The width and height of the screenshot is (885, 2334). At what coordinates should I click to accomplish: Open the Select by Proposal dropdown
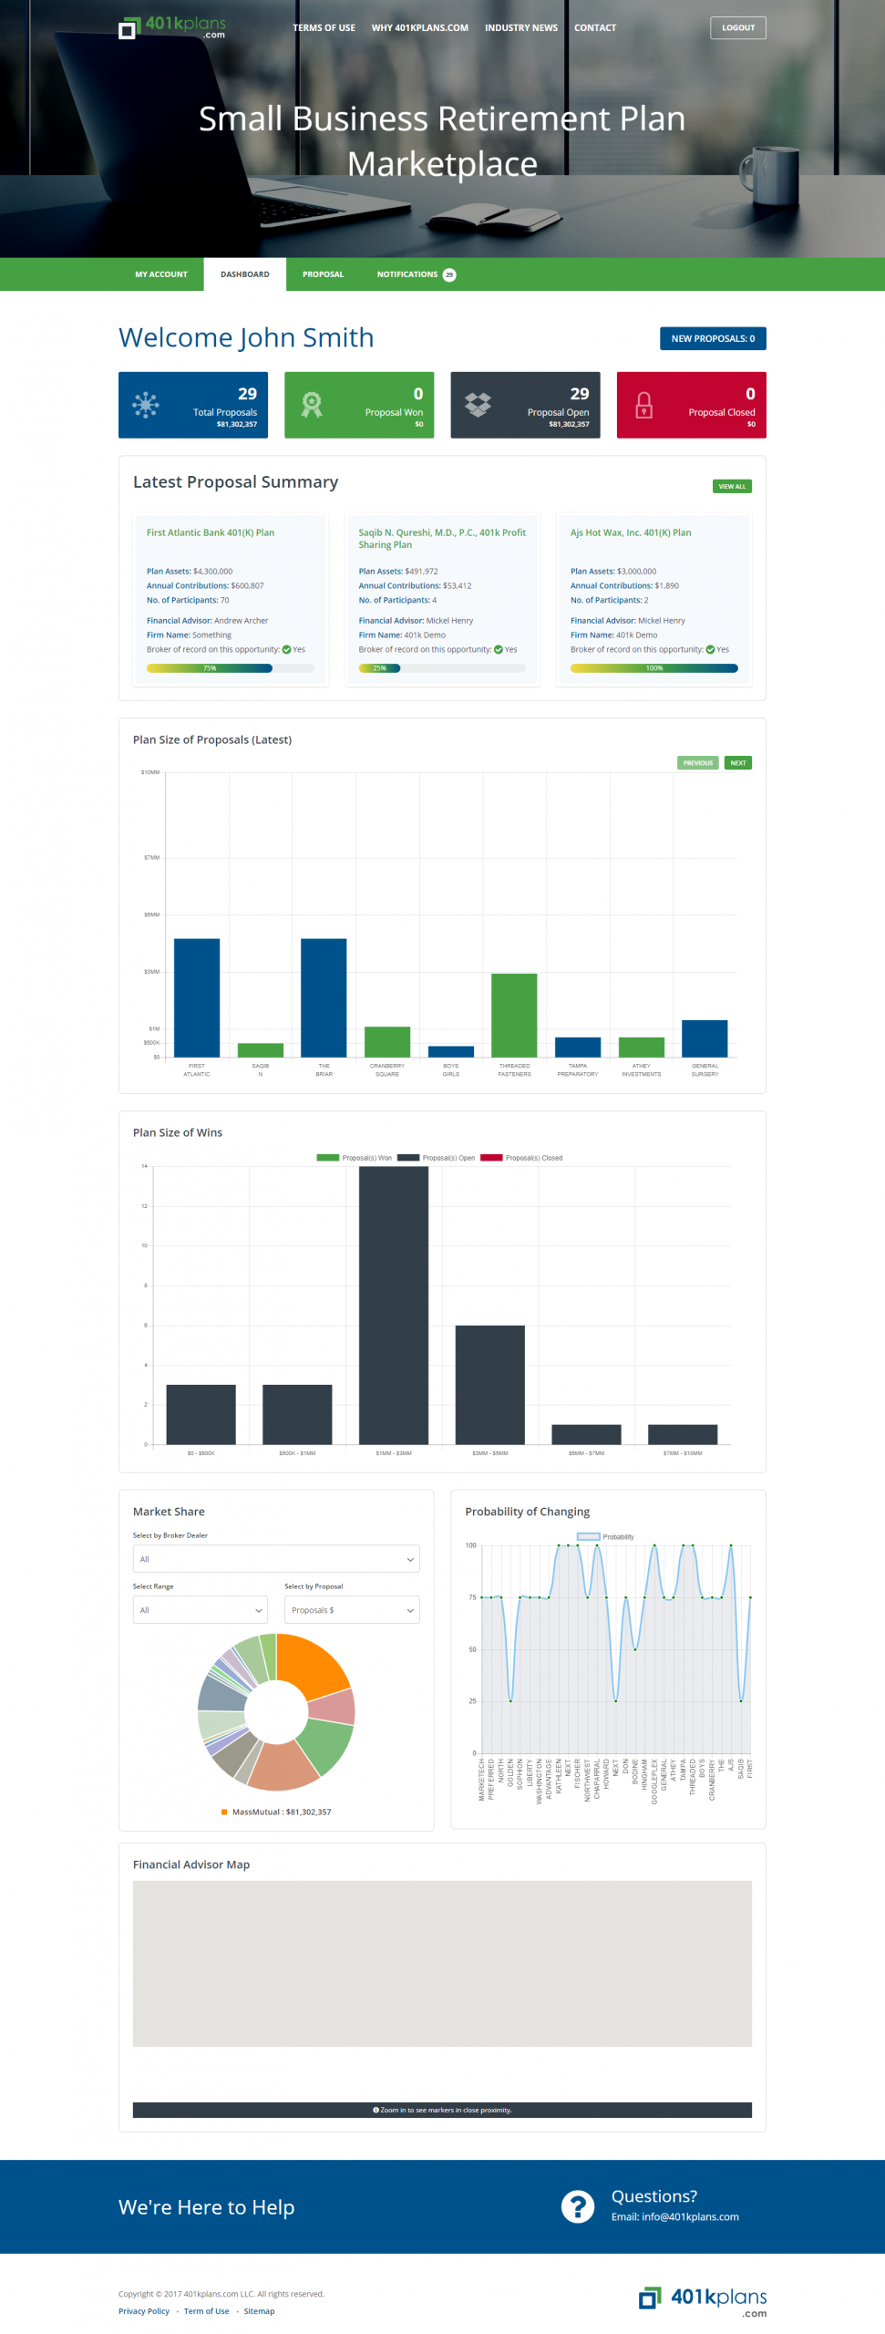[352, 1609]
